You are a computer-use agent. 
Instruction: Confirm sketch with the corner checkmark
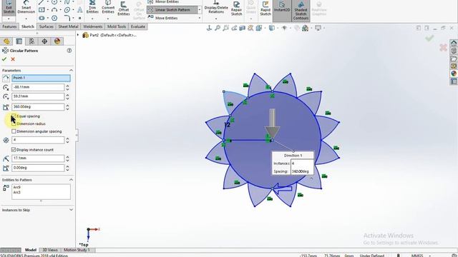(x=429, y=38)
